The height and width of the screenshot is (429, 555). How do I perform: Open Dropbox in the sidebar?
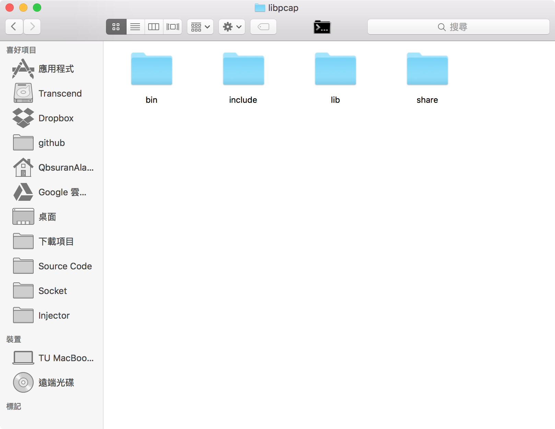coord(56,118)
